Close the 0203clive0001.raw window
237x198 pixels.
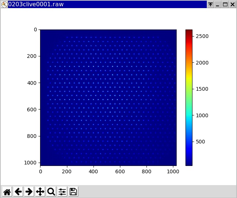tap(232, 4)
